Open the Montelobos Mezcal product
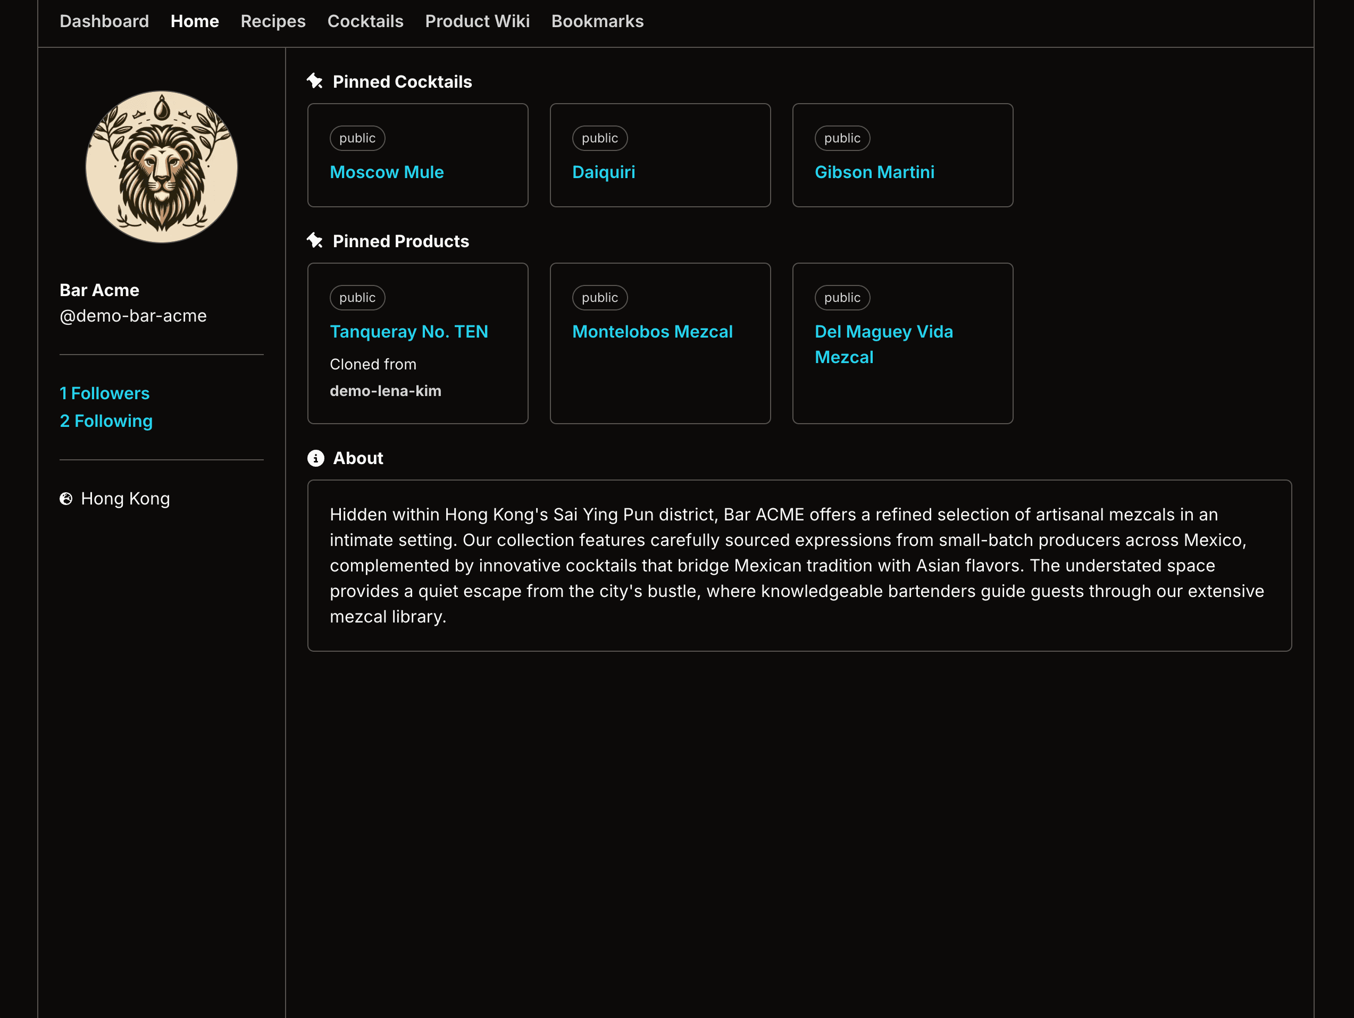 coord(653,332)
